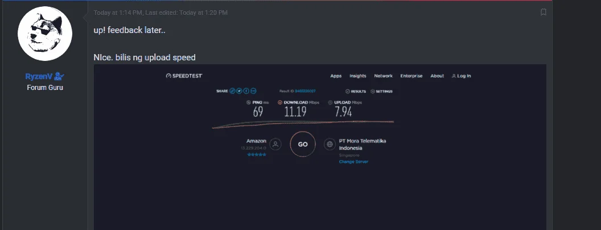601x230 pixels.
Task: Click the verified badge beside RyzenV
Action: tap(59, 77)
